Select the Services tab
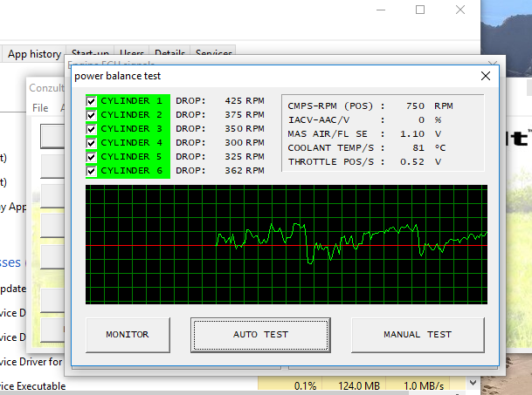The width and height of the screenshot is (532, 395). click(x=213, y=54)
